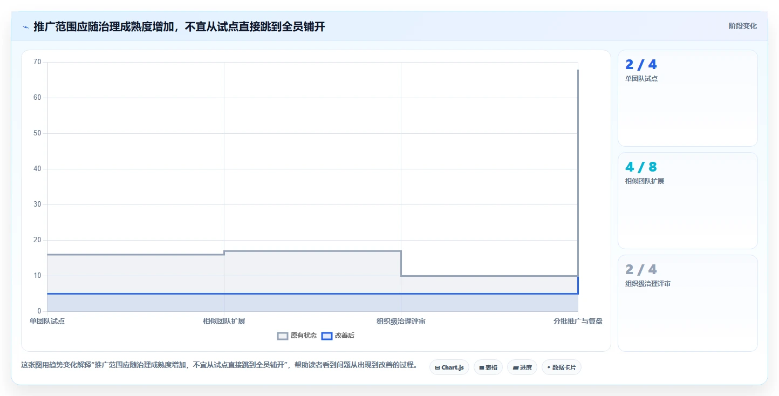Click the chart title about 推广范围
This screenshot has height=396, width=779.
(x=179, y=26)
